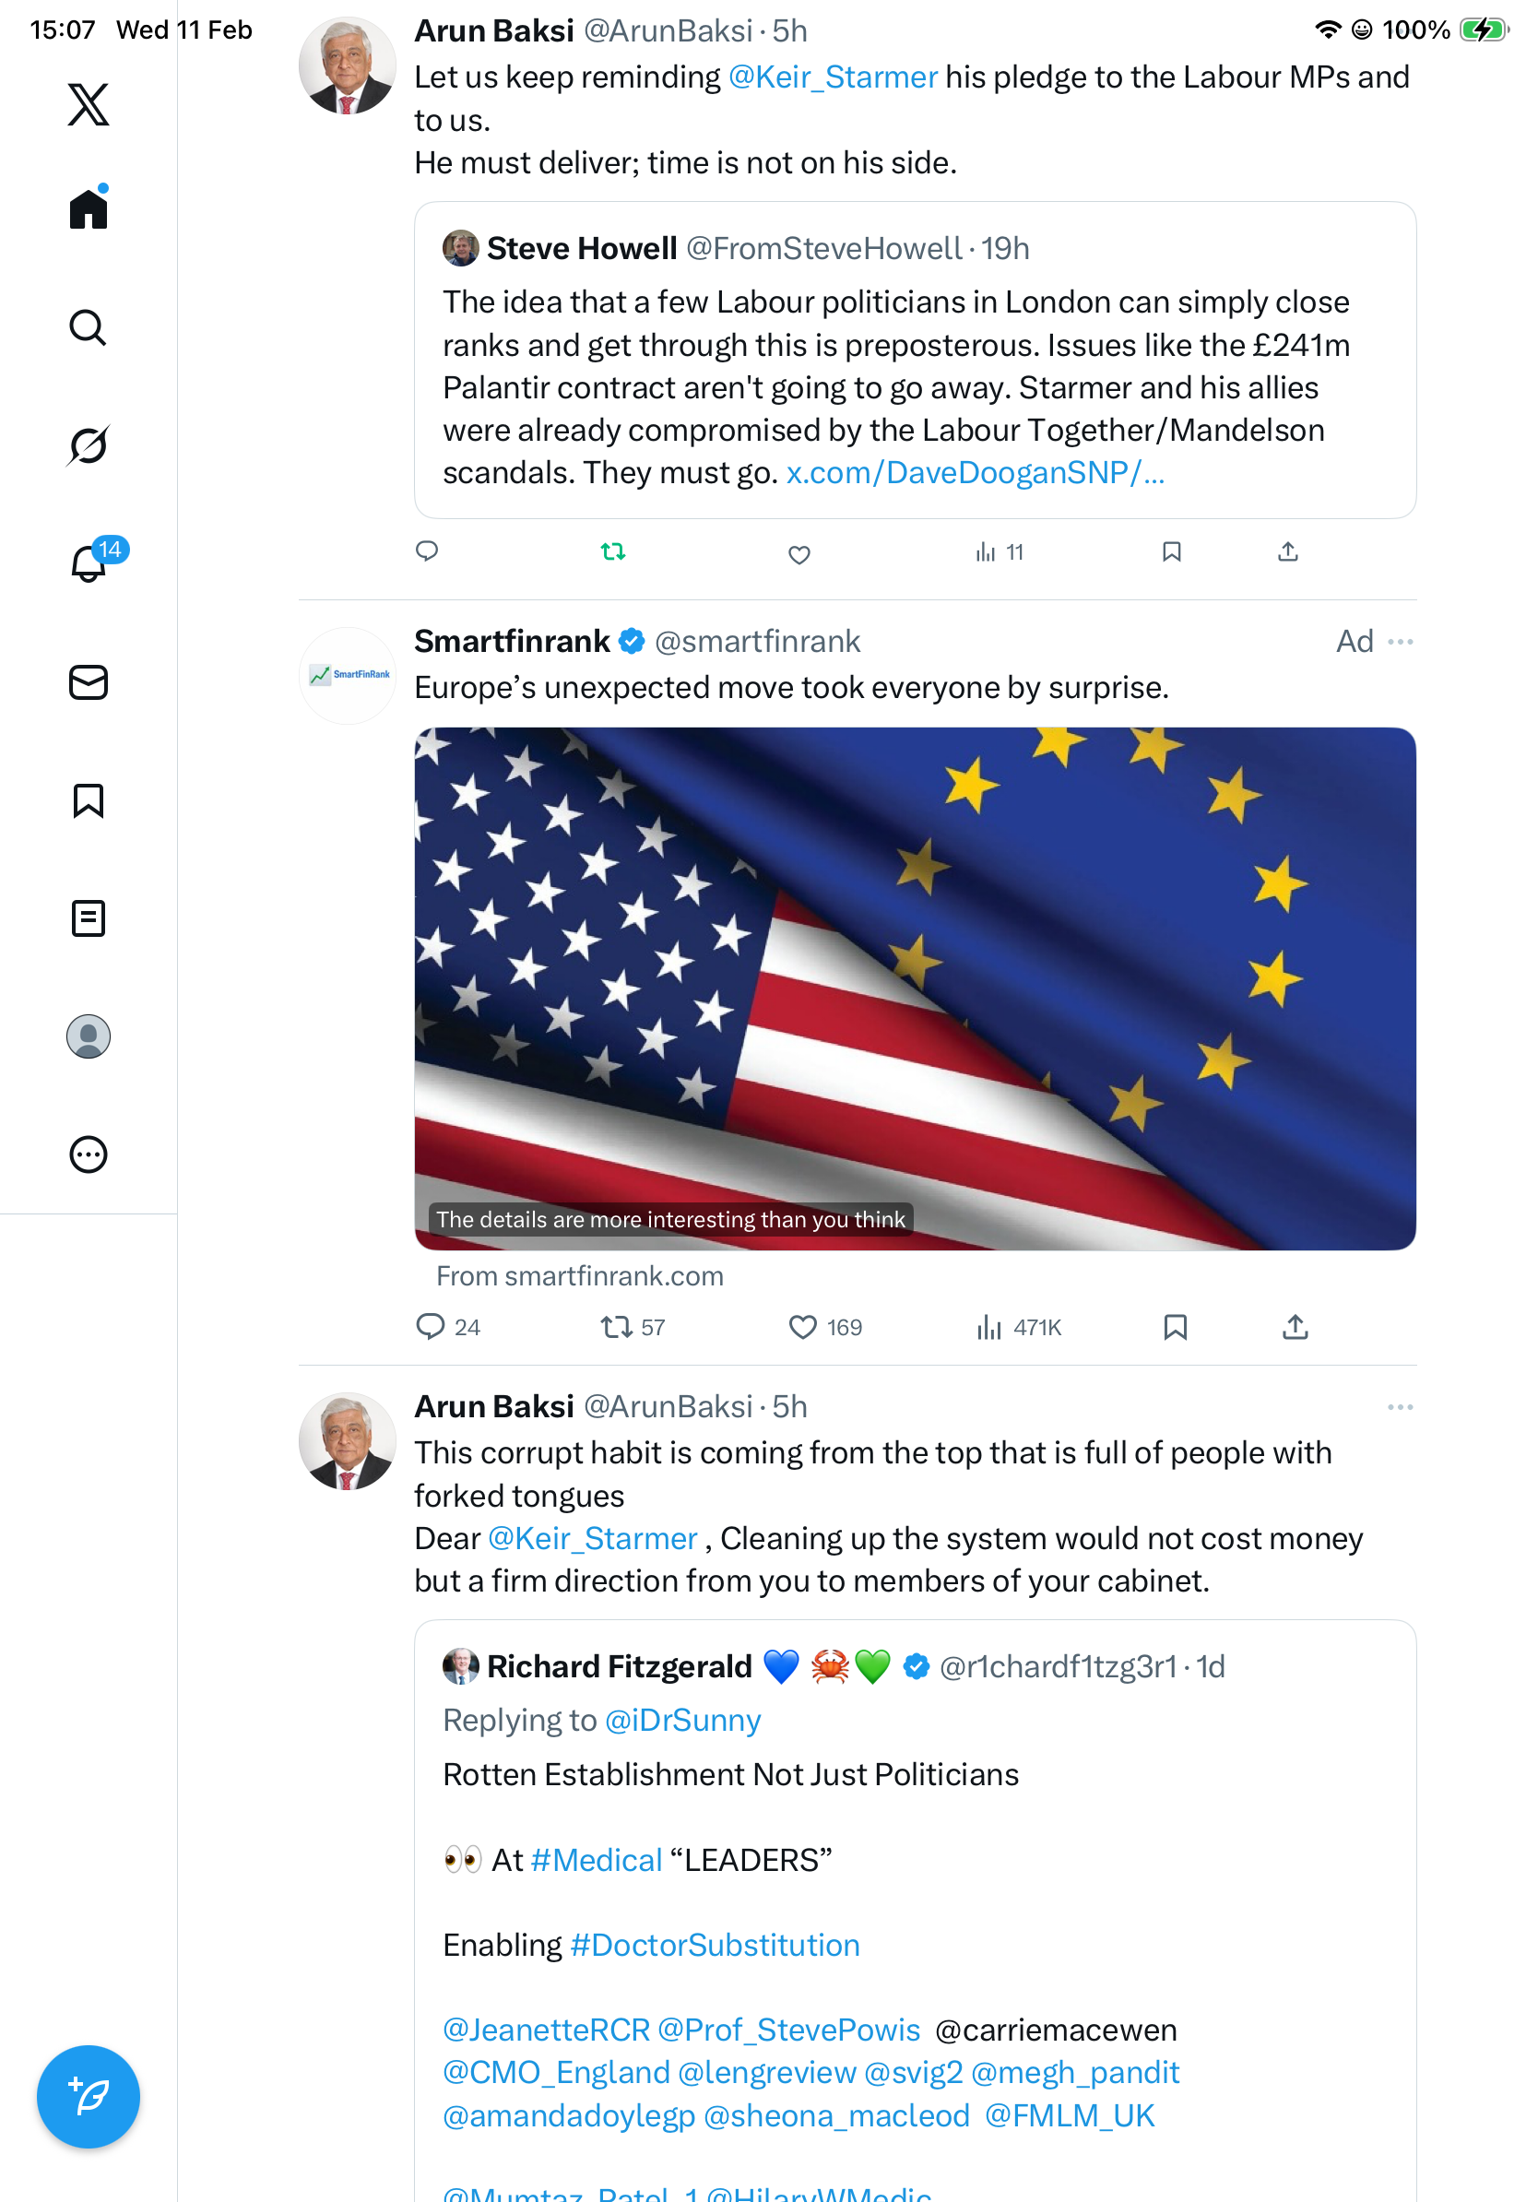Open the Bookmarks icon in the sidebar
1538x2202 pixels.
click(89, 799)
